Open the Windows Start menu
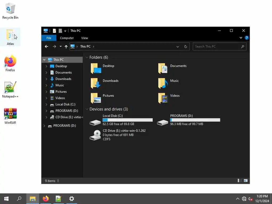Image resolution: width=272 pixels, height=204 pixels. 6,199
